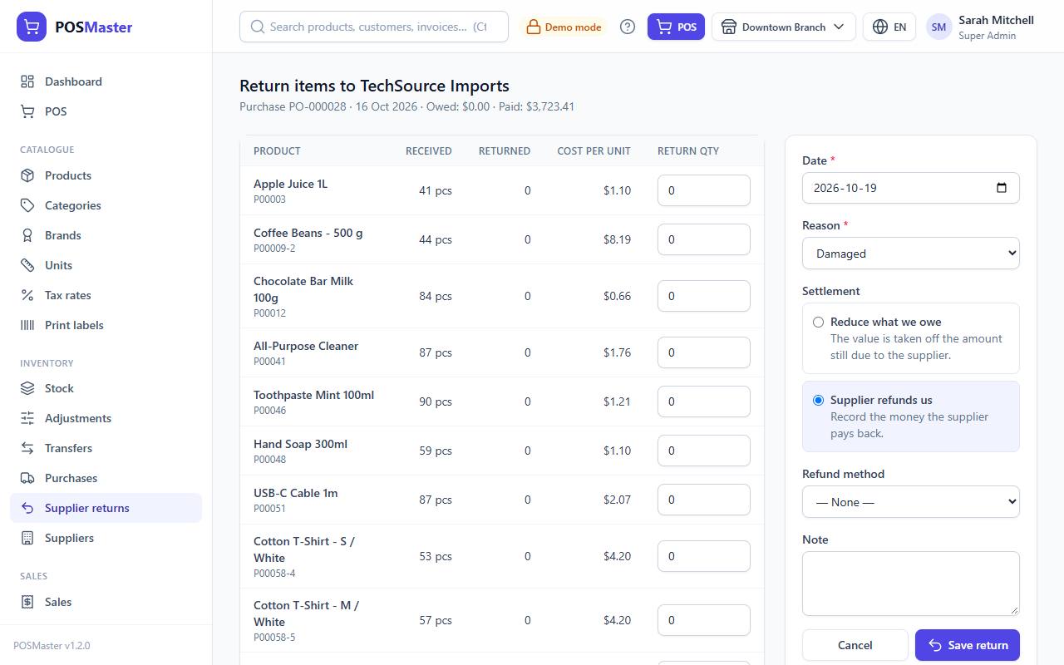Image resolution: width=1064 pixels, height=665 pixels.
Task: Click the POSMaster cart logo icon
Action: (32, 27)
